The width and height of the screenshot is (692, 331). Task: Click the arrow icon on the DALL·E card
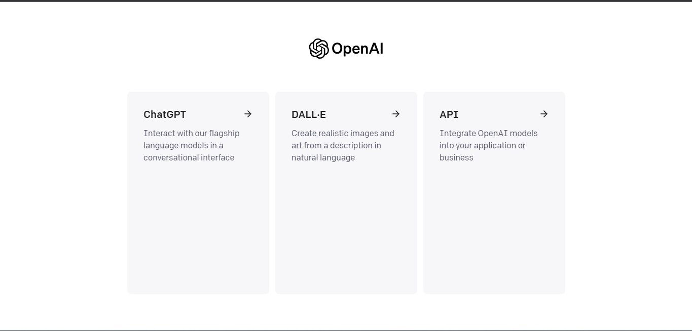(396, 114)
